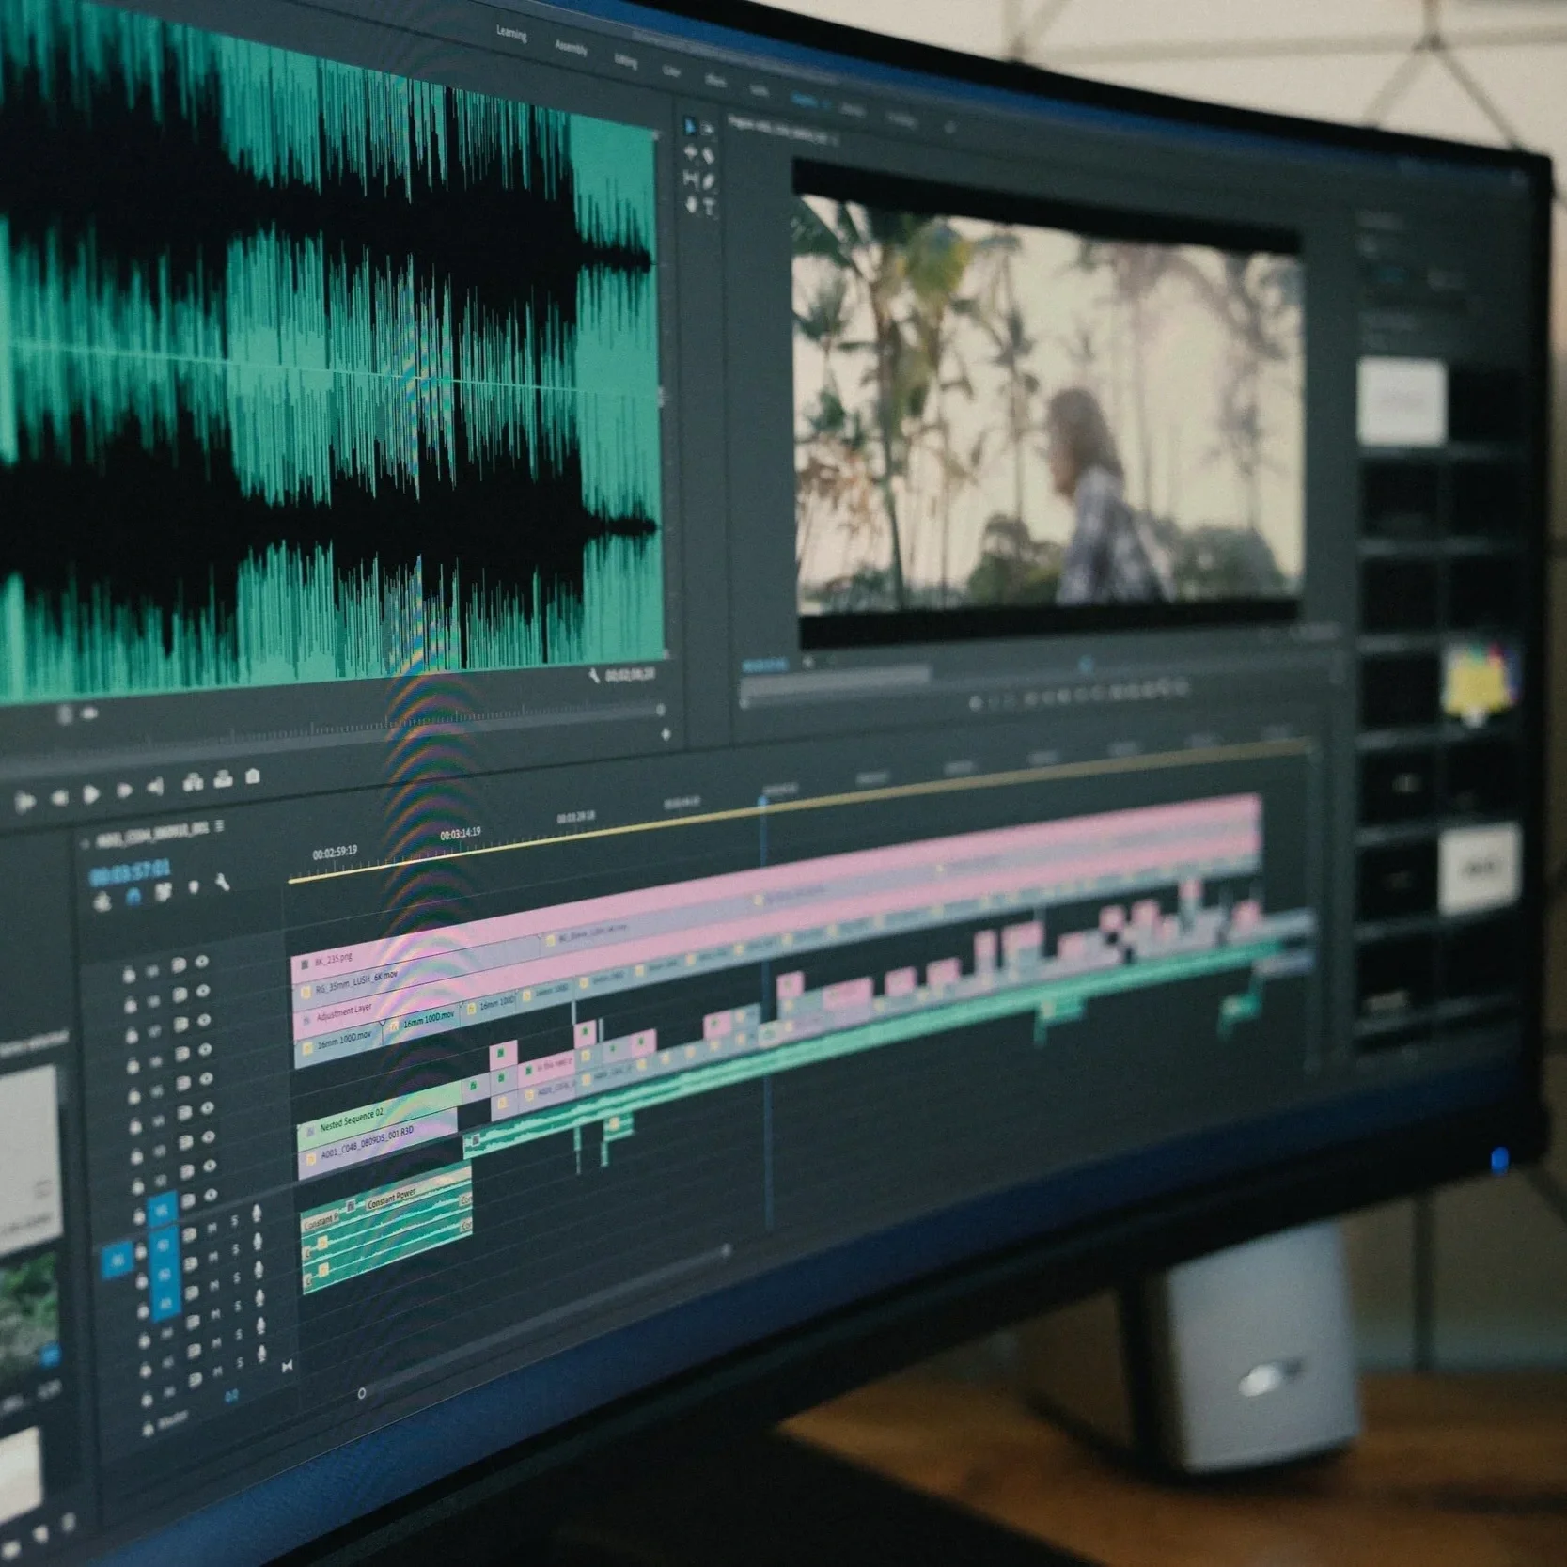Step back one frame in source monitor
Image resolution: width=1567 pixels, height=1567 pixels.
click(x=58, y=797)
